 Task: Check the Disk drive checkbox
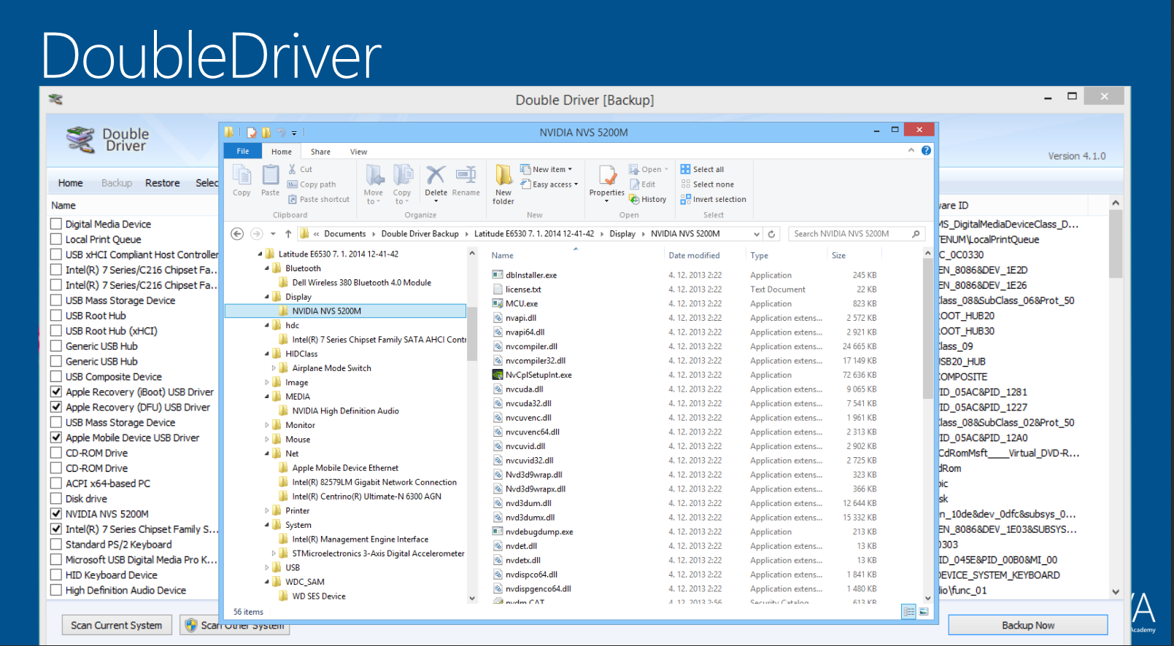click(56, 499)
